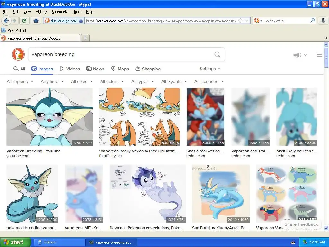Viewport: 329px width, 247px height.
Task: Click the Mypal taskbar button
Action: click(111, 242)
